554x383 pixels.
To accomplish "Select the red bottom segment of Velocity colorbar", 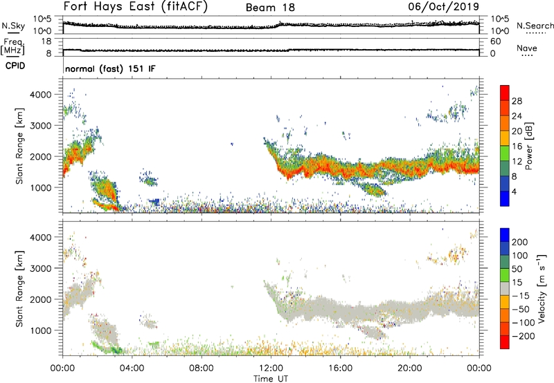I will [505, 342].
